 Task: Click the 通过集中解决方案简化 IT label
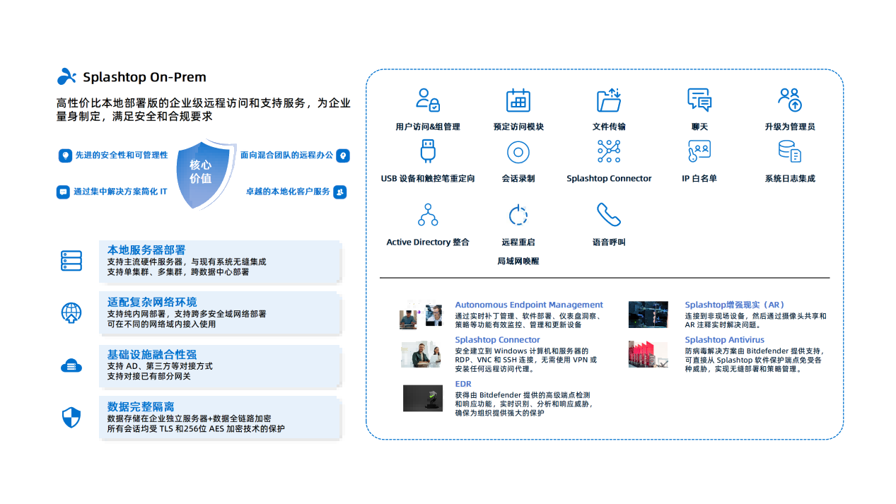coord(120,192)
